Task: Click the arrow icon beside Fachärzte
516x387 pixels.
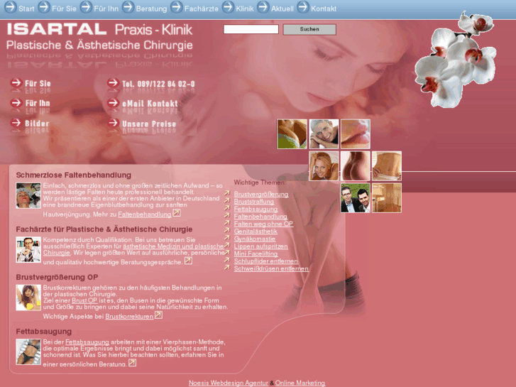Action: (x=177, y=7)
